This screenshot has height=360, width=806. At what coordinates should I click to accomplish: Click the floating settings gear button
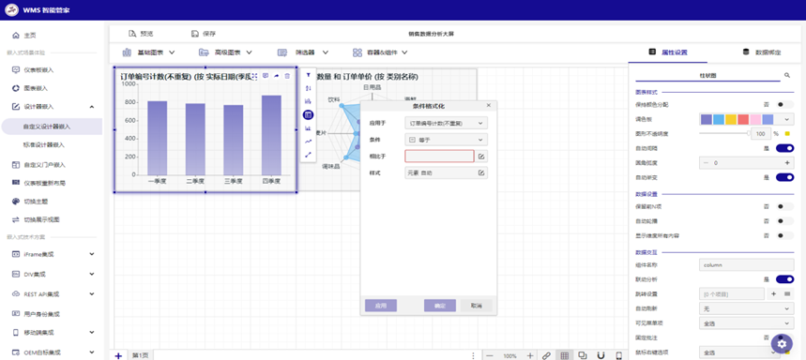click(x=782, y=343)
